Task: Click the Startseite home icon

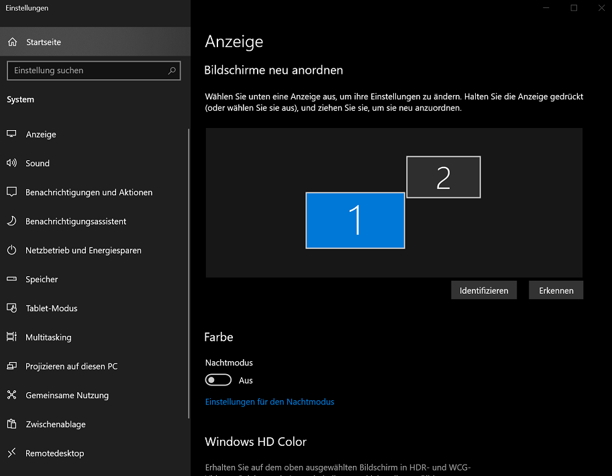Action: tap(13, 42)
